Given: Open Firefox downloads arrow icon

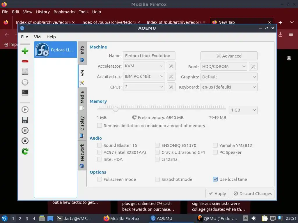Looking at the screenshot, I should (280, 35).
